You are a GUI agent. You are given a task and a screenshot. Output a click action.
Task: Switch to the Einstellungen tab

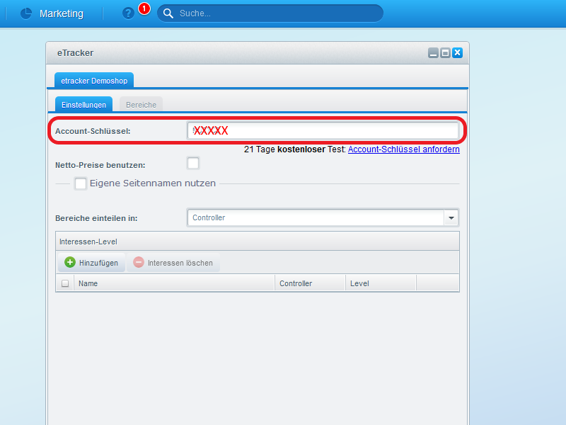click(x=83, y=104)
